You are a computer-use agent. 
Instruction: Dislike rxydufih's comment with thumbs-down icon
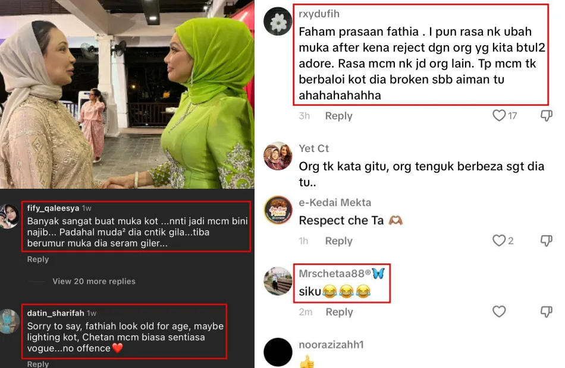[546, 116]
